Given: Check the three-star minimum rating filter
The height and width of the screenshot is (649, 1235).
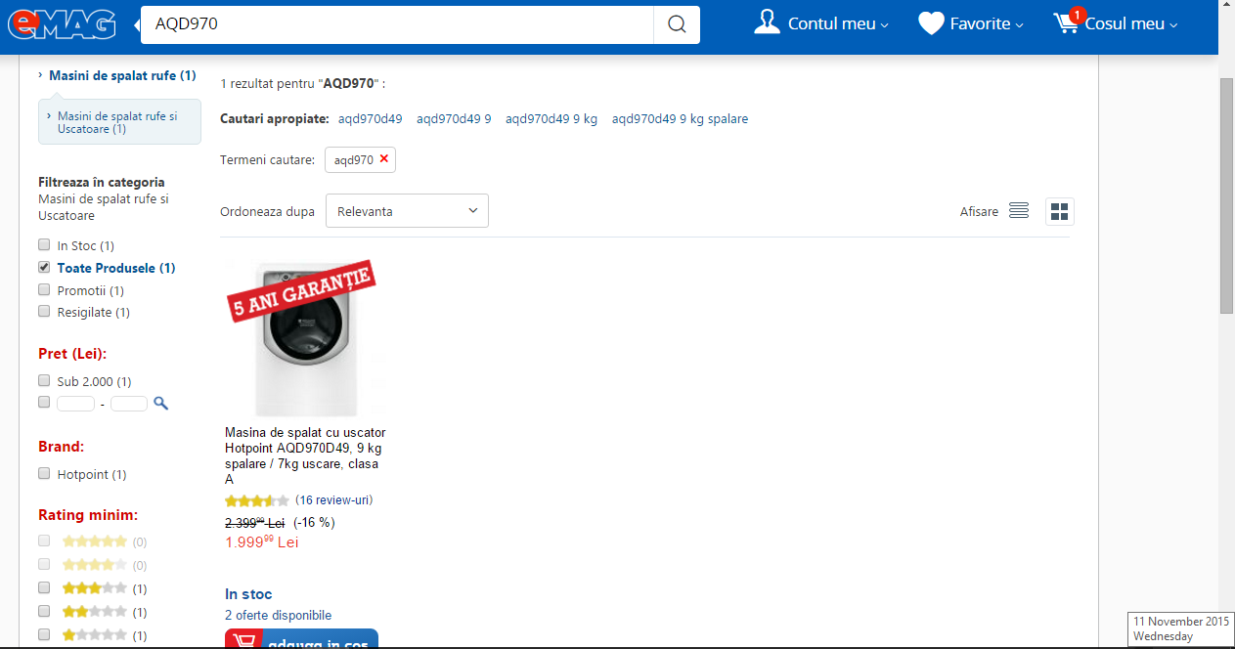Looking at the screenshot, I should [x=44, y=587].
